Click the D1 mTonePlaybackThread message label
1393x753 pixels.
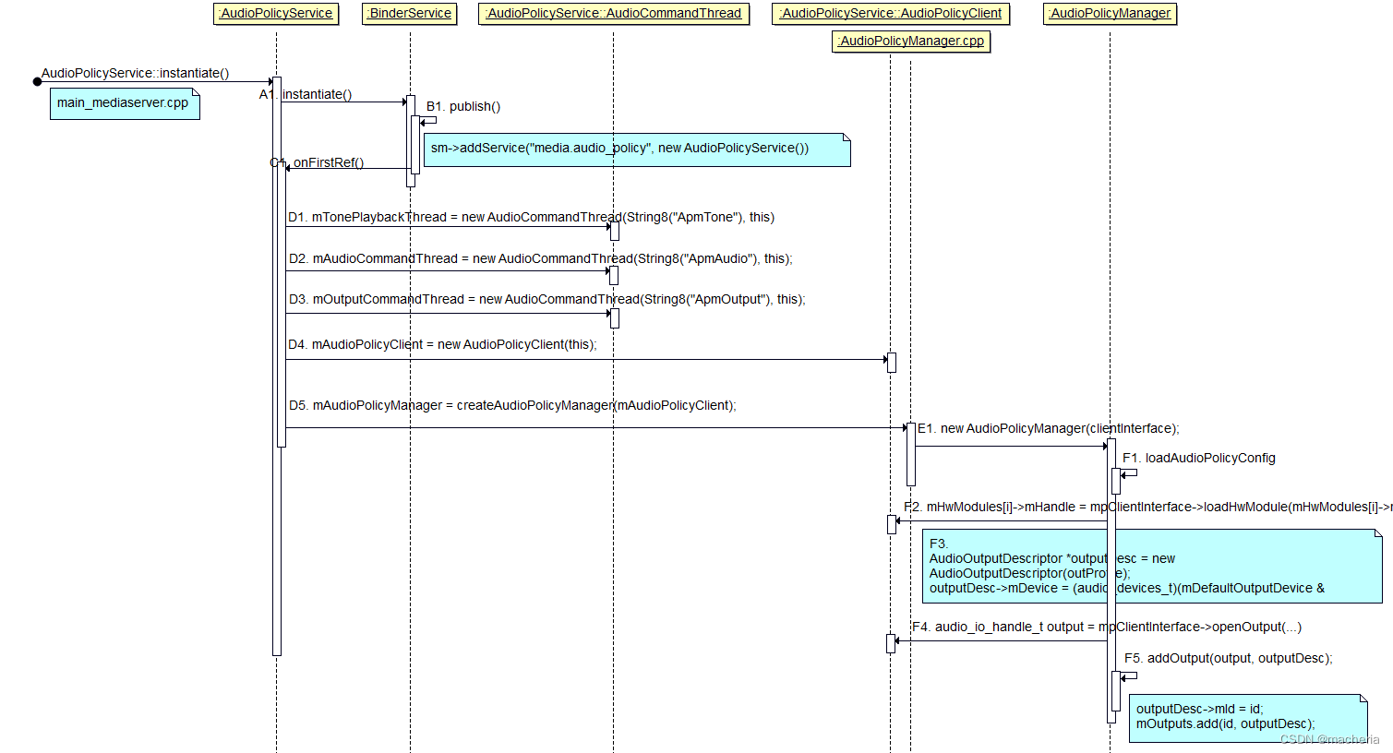click(531, 217)
